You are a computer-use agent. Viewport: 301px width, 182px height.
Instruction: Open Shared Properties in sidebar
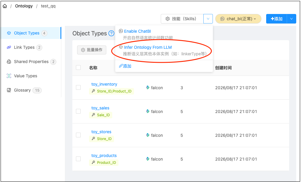pyautogui.click(x=31, y=62)
